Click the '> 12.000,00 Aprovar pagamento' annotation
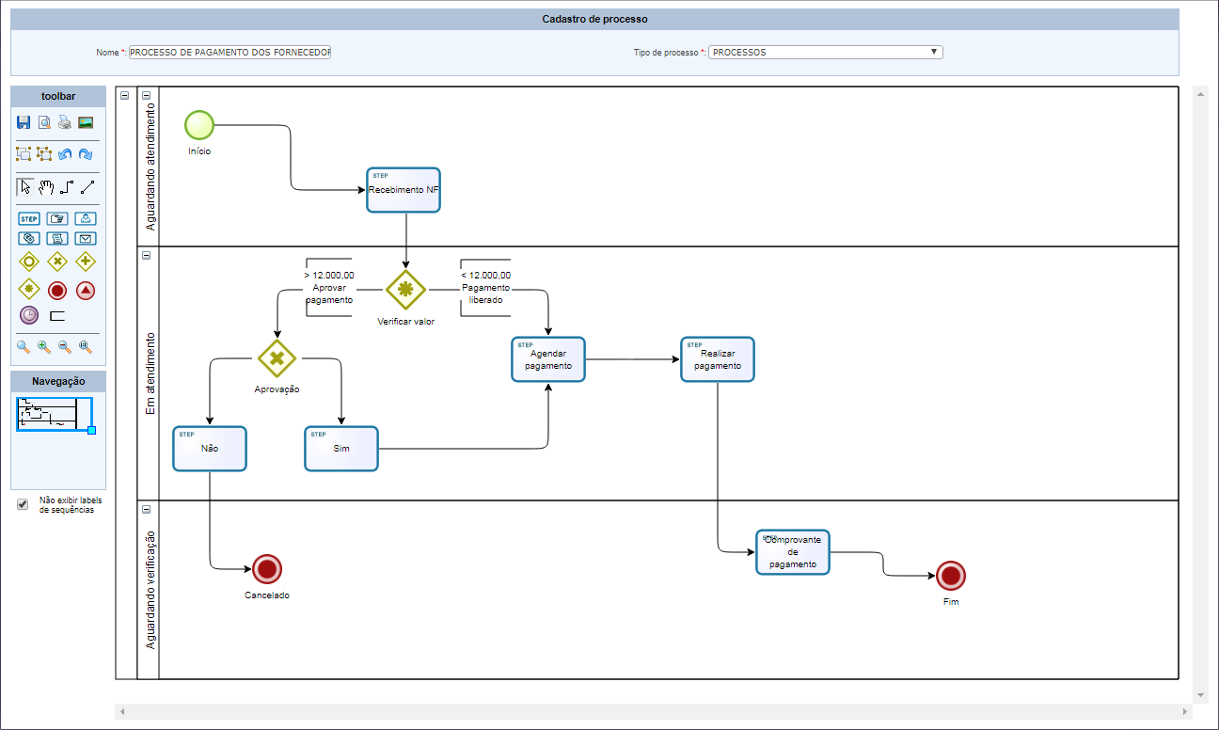Image resolution: width=1219 pixels, height=730 pixels. tap(328, 288)
